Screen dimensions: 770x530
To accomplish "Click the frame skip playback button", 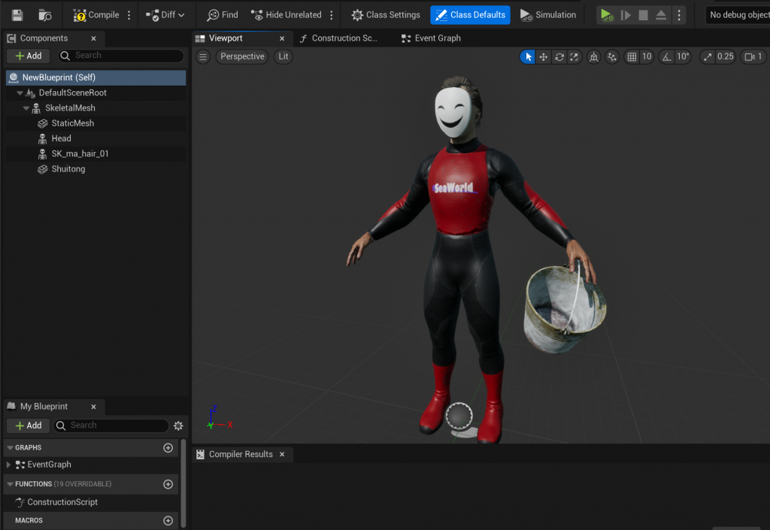I will coord(625,15).
